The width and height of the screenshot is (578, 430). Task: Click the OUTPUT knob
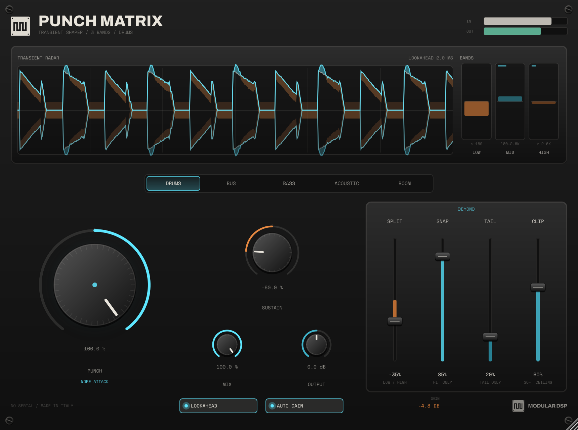pos(317,345)
